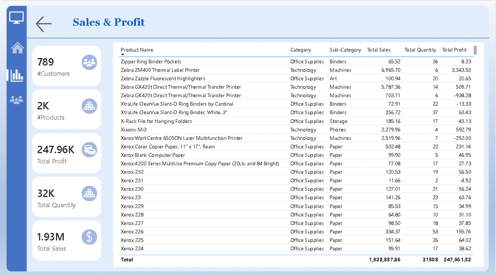Click the Total Quantity column header
This screenshot has width=496, height=275.
click(x=420, y=50)
